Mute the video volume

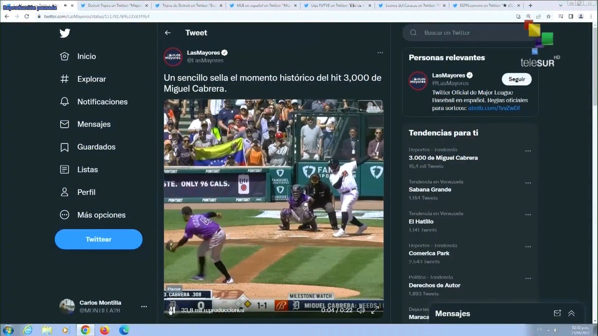click(x=361, y=310)
